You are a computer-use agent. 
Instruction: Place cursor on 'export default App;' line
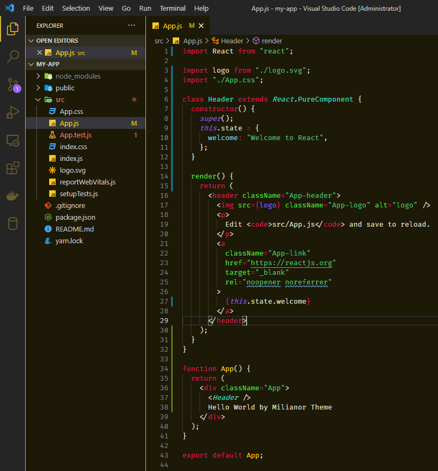(222, 455)
